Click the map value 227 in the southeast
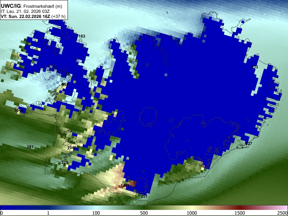Viewport: 288px width, 216px height. click(249, 144)
